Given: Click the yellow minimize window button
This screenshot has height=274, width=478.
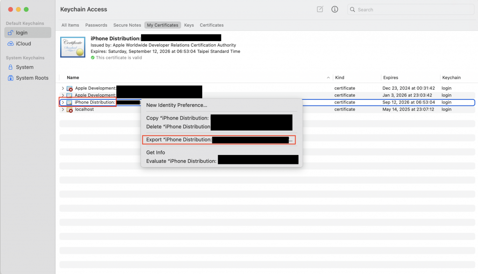Looking at the screenshot, I should pos(18,9).
